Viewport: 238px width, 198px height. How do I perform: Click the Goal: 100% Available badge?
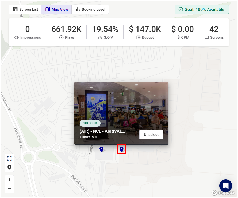(x=202, y=9)
